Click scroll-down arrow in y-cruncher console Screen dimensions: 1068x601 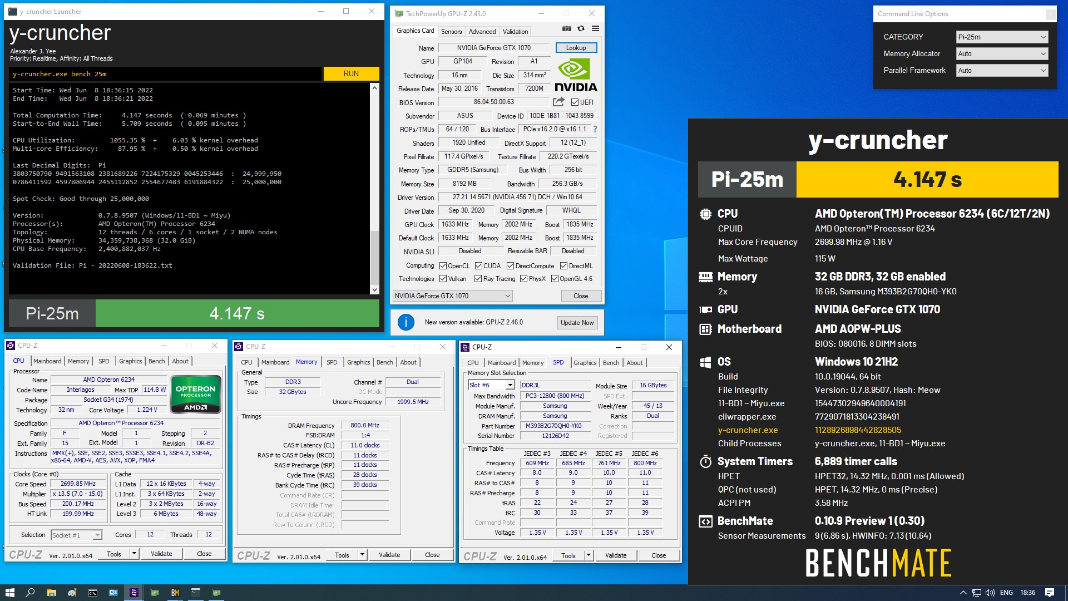tap(374, 289)
